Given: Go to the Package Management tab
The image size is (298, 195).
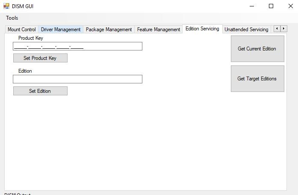Looking at the screenshot, I should pos(109,30).
